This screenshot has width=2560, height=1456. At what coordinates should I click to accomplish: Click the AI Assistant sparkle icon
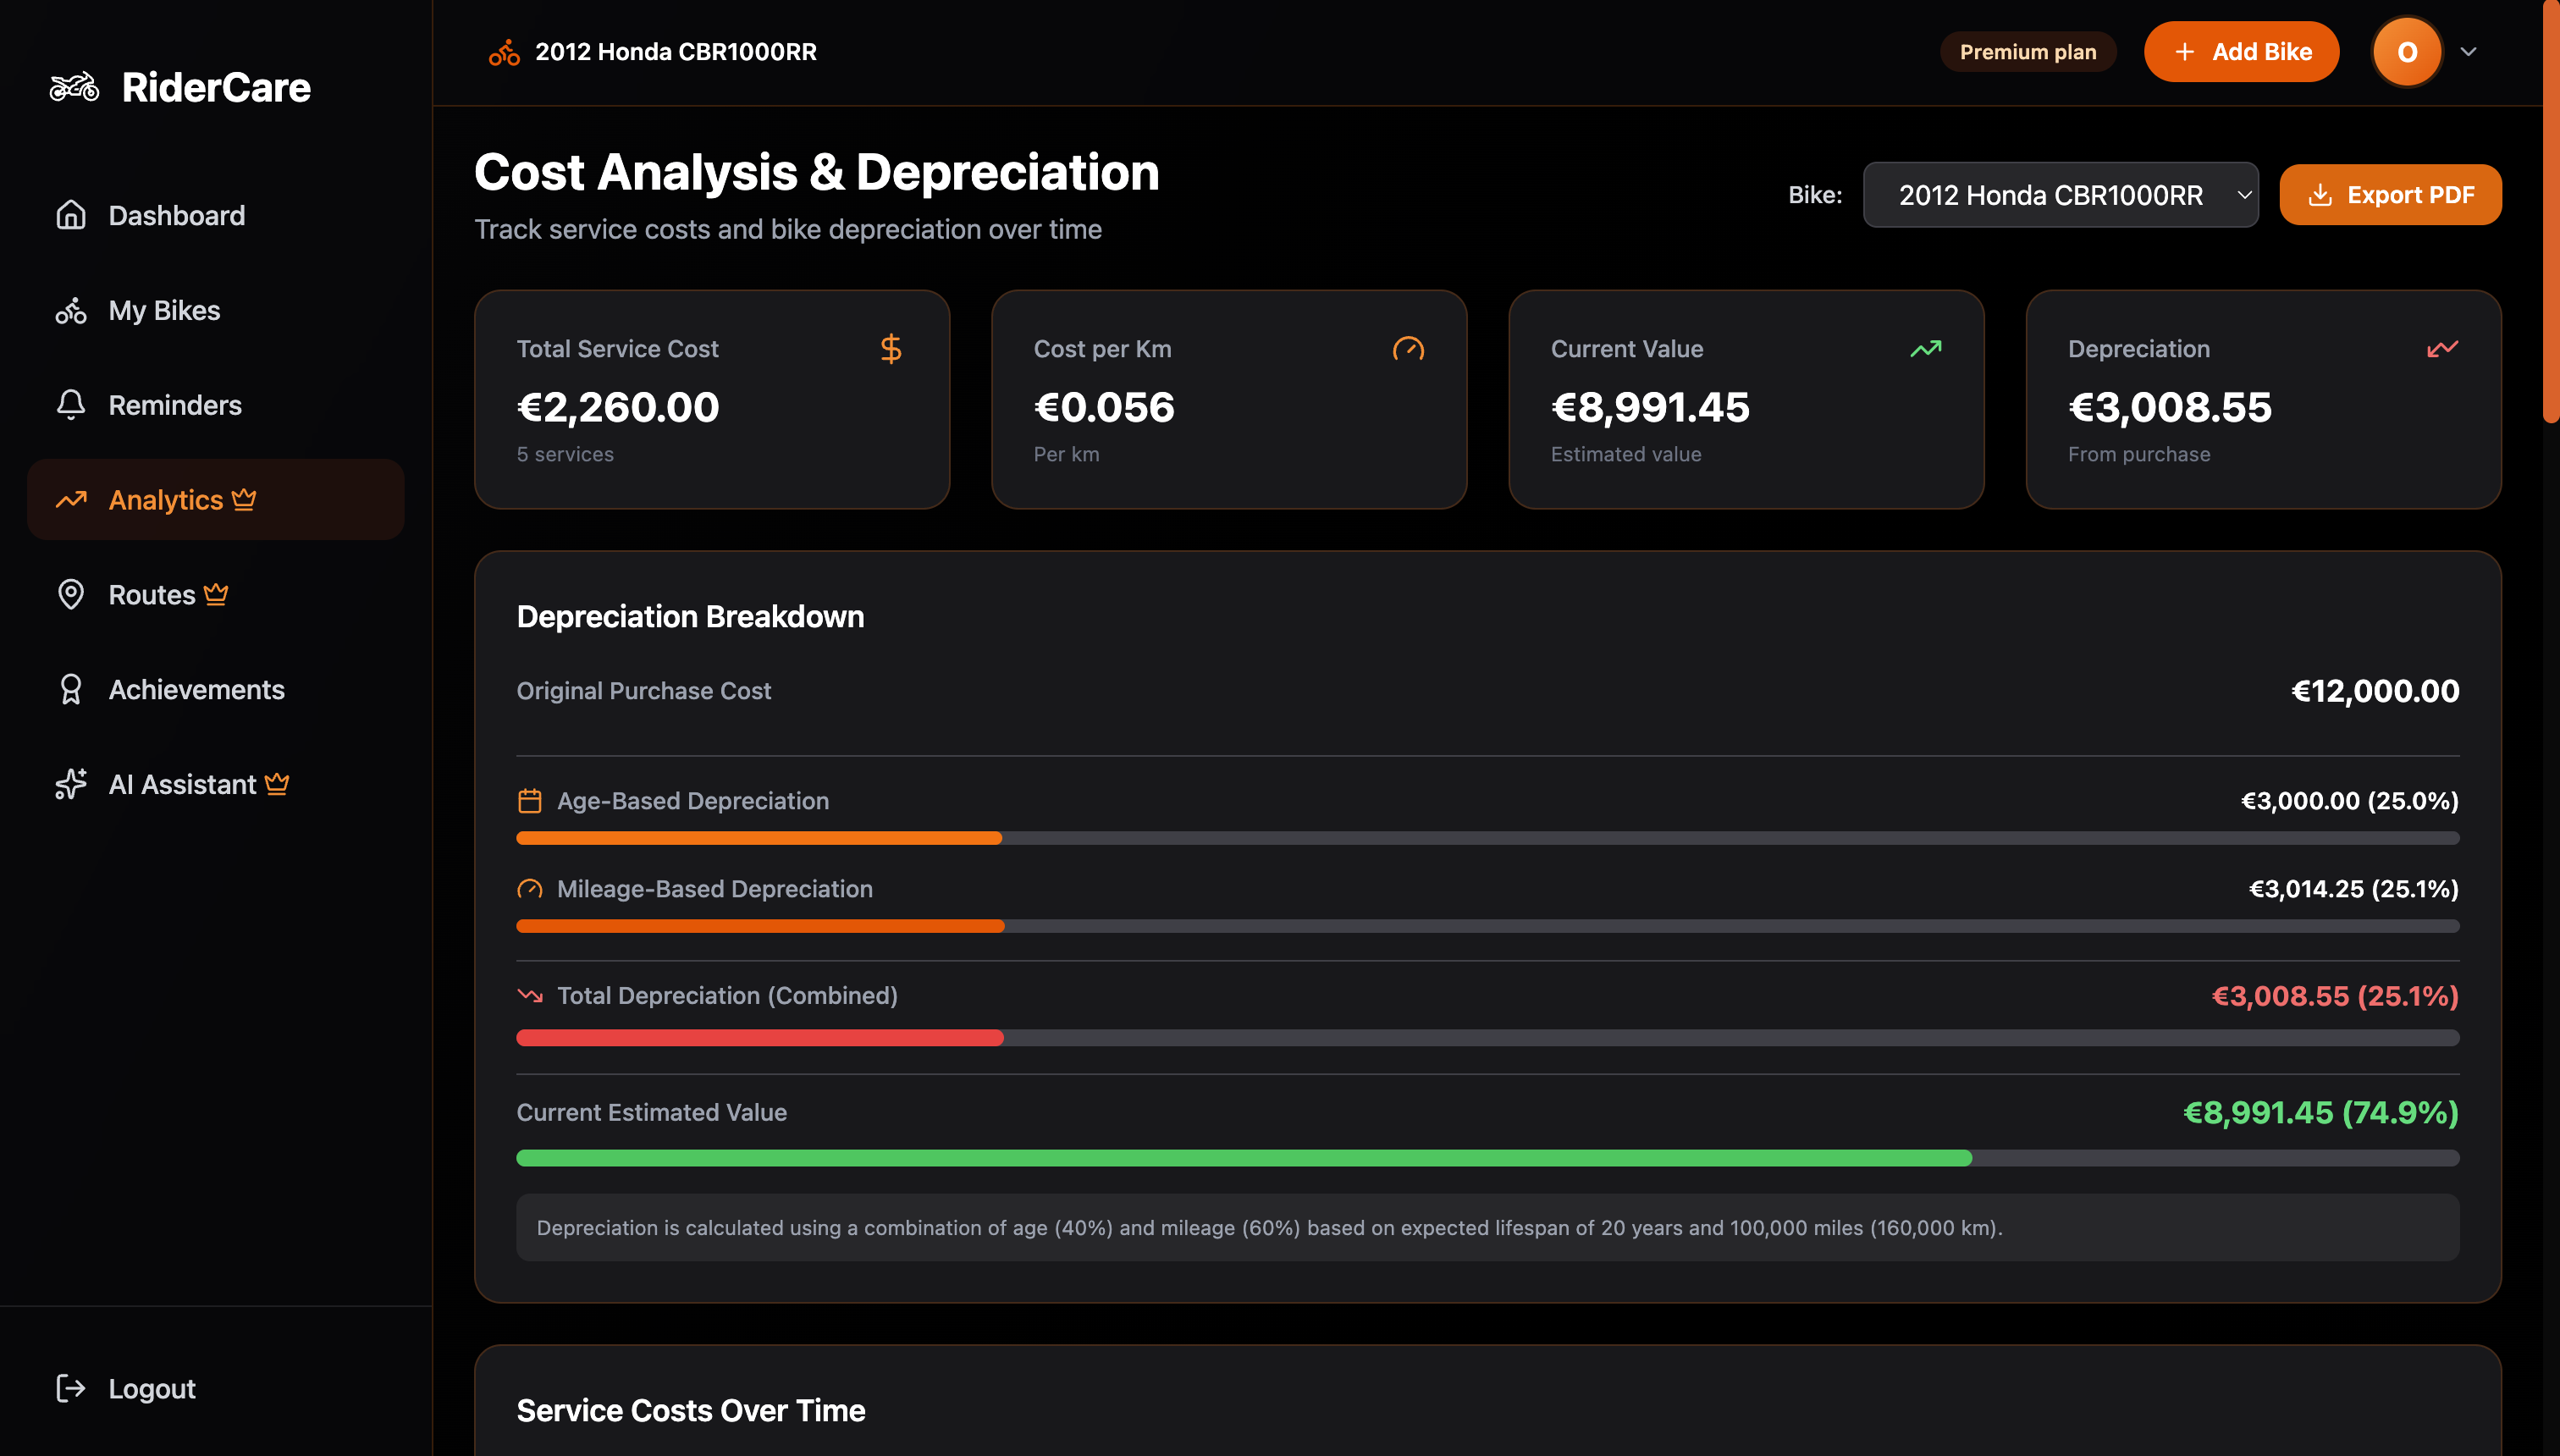(x=71, y=784)
